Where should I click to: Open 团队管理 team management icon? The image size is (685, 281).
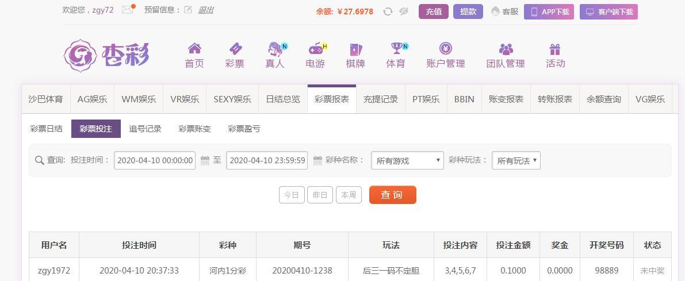(x=506, y=49)
